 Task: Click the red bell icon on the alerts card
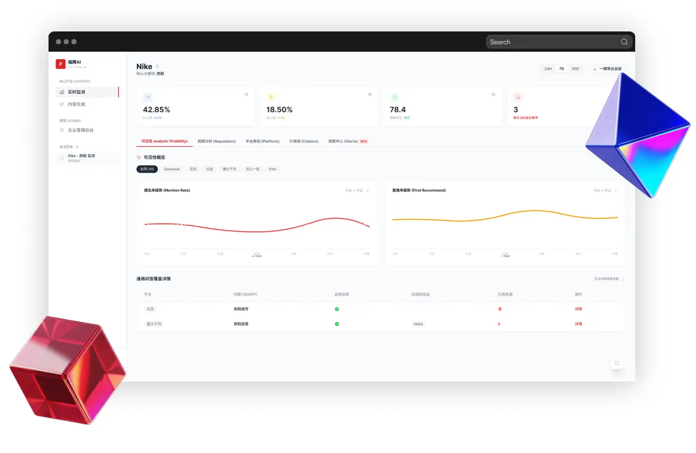518,97
